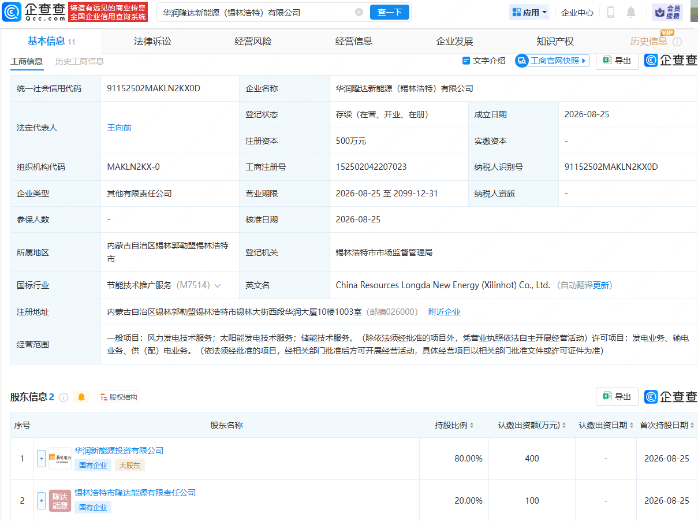Open 锡林浩特市隆达能源有限责任公司 shareholder link
This screenshot has width=698, height=521.
coord(135,493)
